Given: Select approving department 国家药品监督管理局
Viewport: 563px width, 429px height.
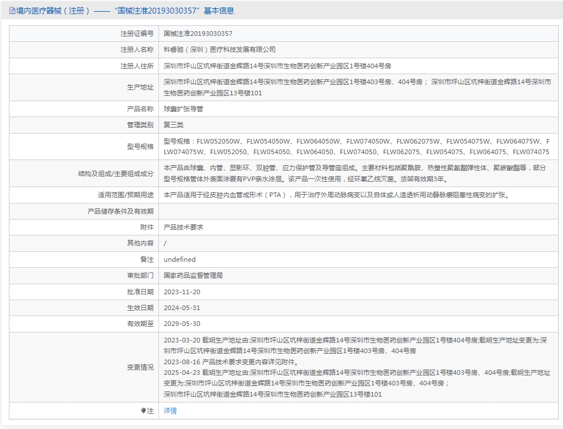Looking at the screenshot, I should pos(193,275).
